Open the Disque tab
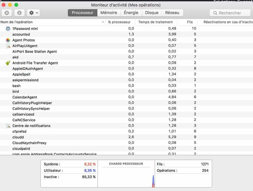This screenshot has height=191, width=253. pyautogui.click(x=152, y=13)
